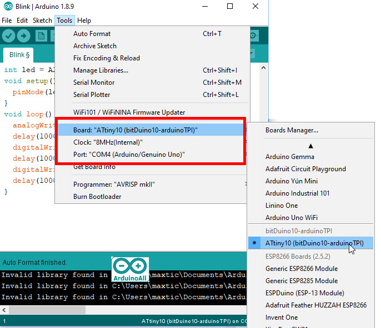Click the Verify checkmark toolbar icon
Screen dimensions: 381x328
(8, 36)
